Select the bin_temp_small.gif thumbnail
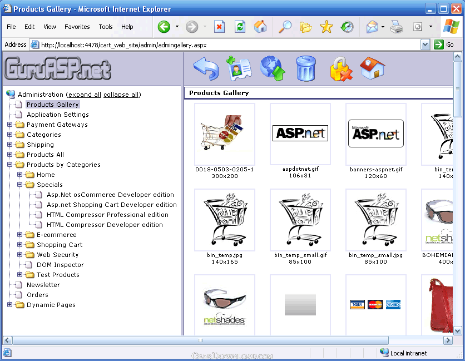The height and width of the screenshot is (361, 465). [x=300, y=220]
